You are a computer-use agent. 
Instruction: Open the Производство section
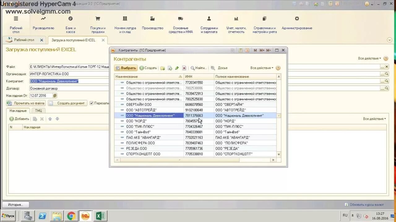tap(153, 24)
